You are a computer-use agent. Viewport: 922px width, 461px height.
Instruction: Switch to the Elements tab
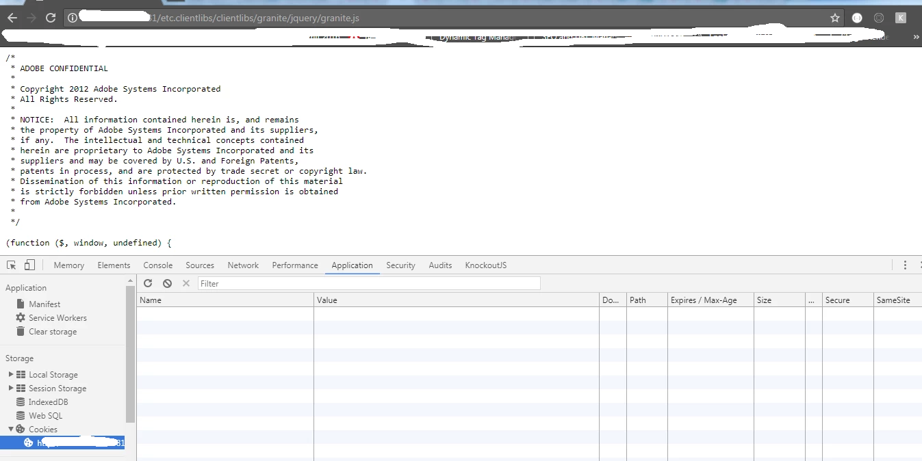[114, 265]
